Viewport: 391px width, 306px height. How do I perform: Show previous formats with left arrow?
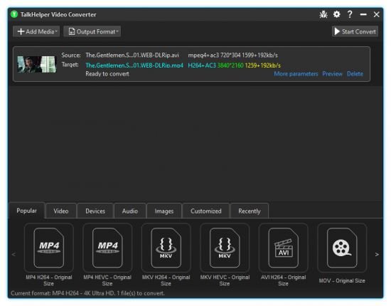coord(14,254)
